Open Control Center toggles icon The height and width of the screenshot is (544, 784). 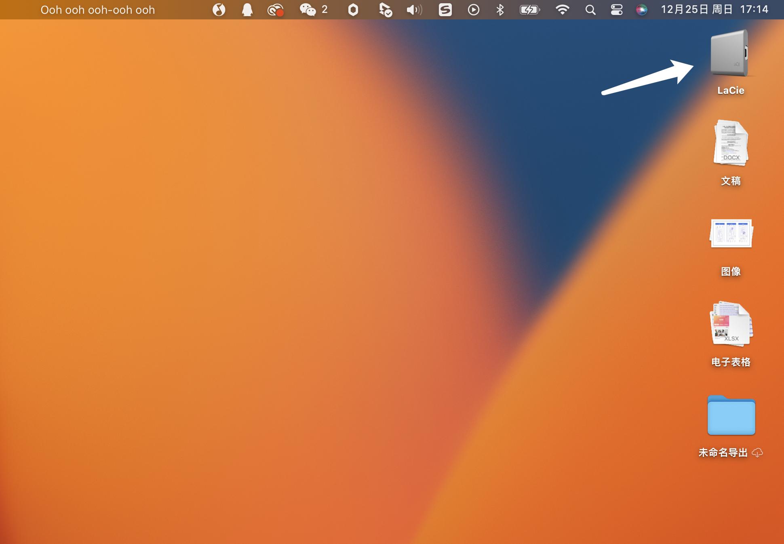click(616, 10)
